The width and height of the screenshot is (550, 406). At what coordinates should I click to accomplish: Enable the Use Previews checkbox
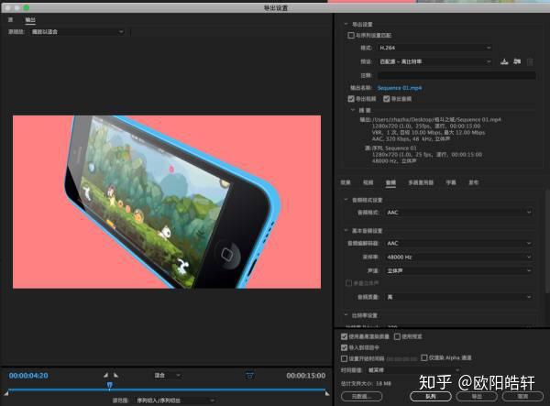tap(397, 336)
